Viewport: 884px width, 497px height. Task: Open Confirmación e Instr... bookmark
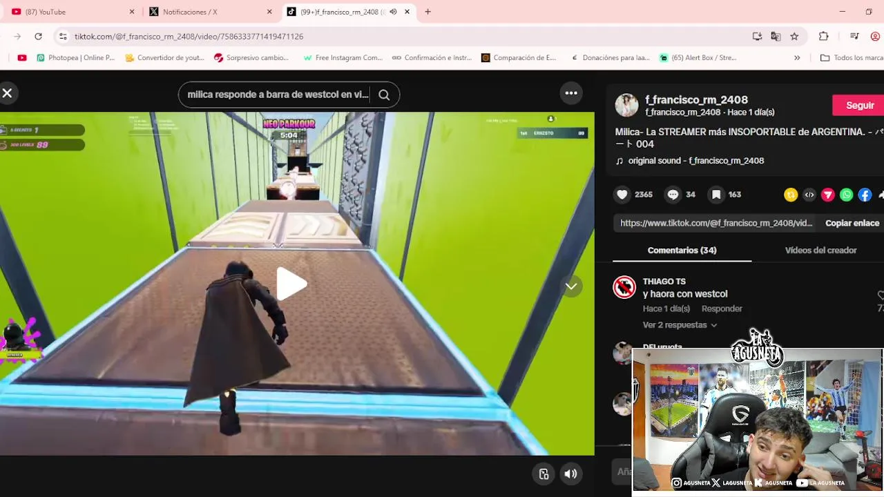432,58
